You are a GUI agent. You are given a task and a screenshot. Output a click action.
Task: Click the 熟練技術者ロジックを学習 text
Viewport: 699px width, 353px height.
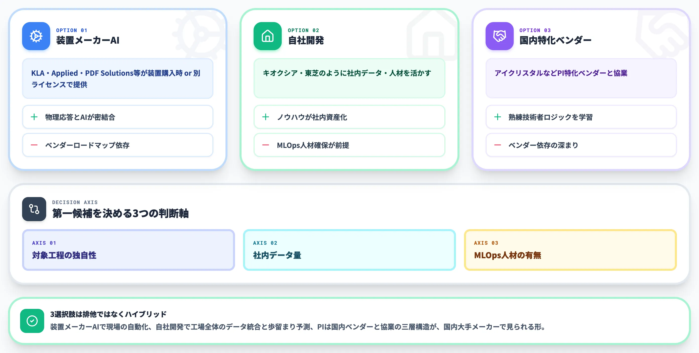pyautogui.click(x=550, y=117)
